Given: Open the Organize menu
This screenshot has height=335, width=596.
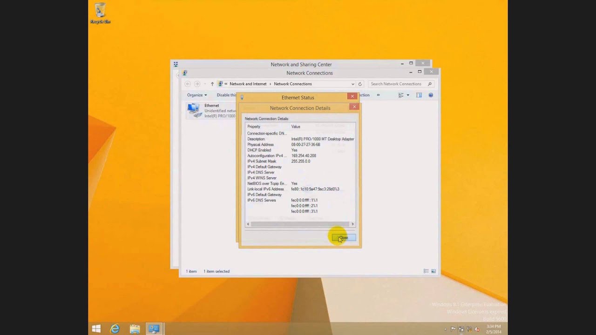Looking at the screenshot, I should (x=197, y=95).
